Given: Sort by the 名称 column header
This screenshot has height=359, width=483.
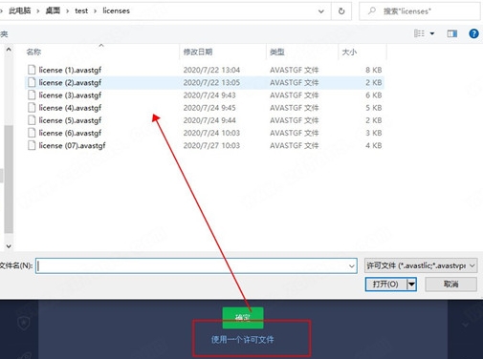Looking at the screenshot, I should pyautogui.click(x=33, y=52).
